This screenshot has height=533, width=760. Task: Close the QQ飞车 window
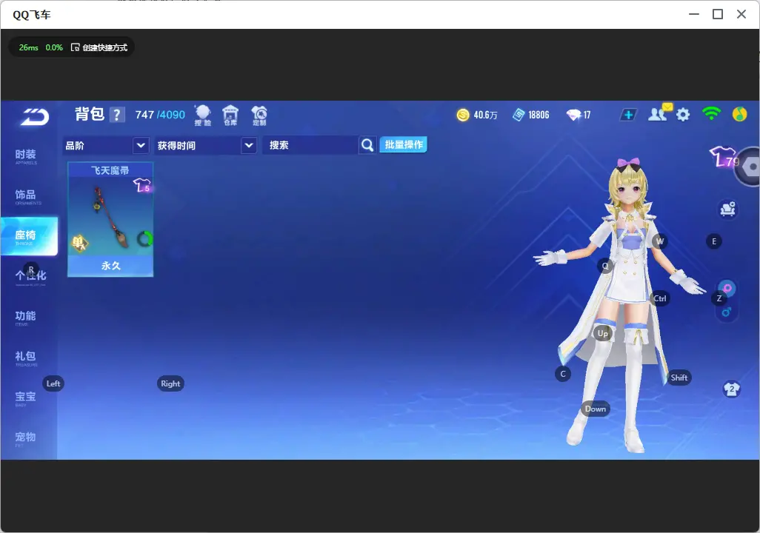click(x=741, y=15)
